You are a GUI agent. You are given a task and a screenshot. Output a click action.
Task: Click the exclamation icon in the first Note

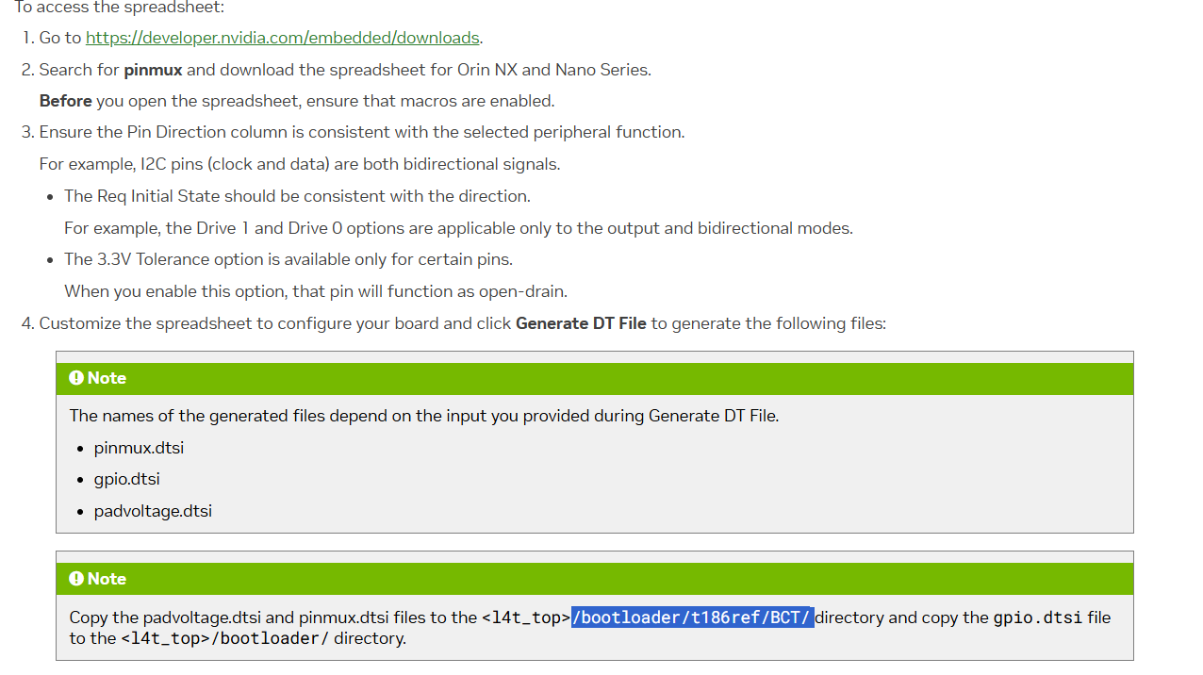pos(76,378)
